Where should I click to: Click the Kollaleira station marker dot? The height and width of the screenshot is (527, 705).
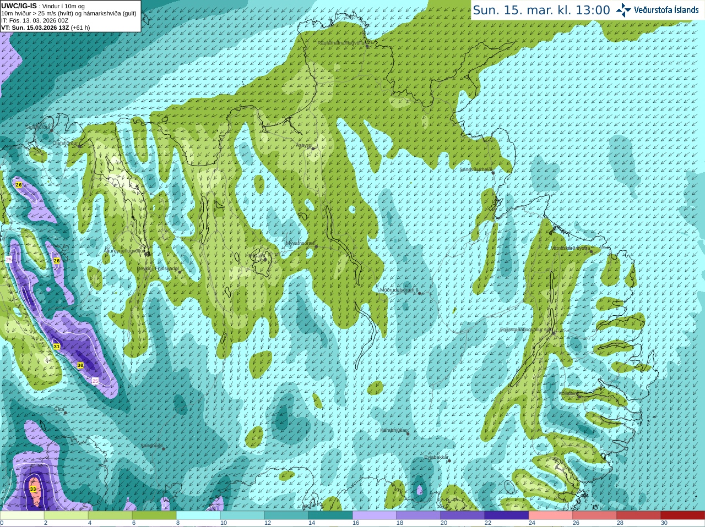pyautogui.click(x=579, y=396)
